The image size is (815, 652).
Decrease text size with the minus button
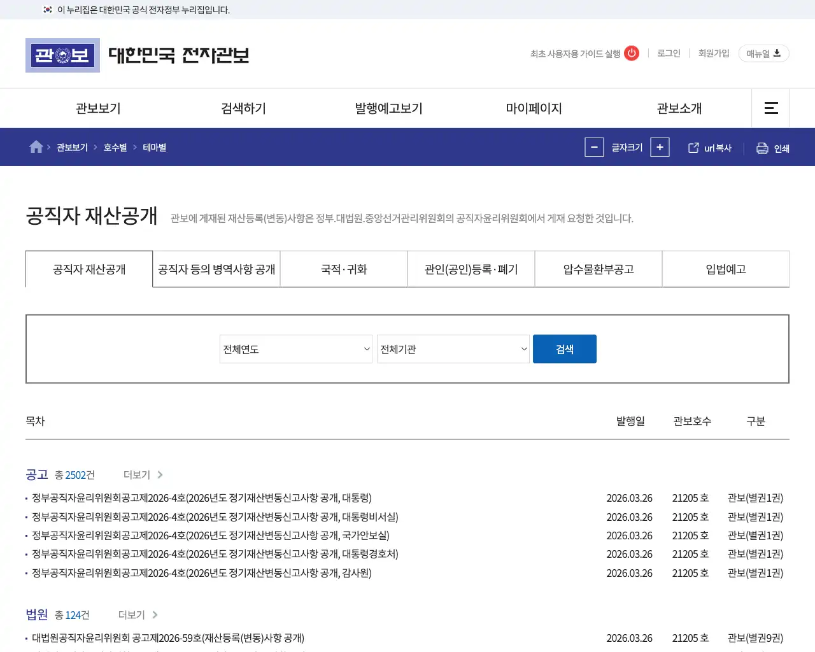coord(594,147)
